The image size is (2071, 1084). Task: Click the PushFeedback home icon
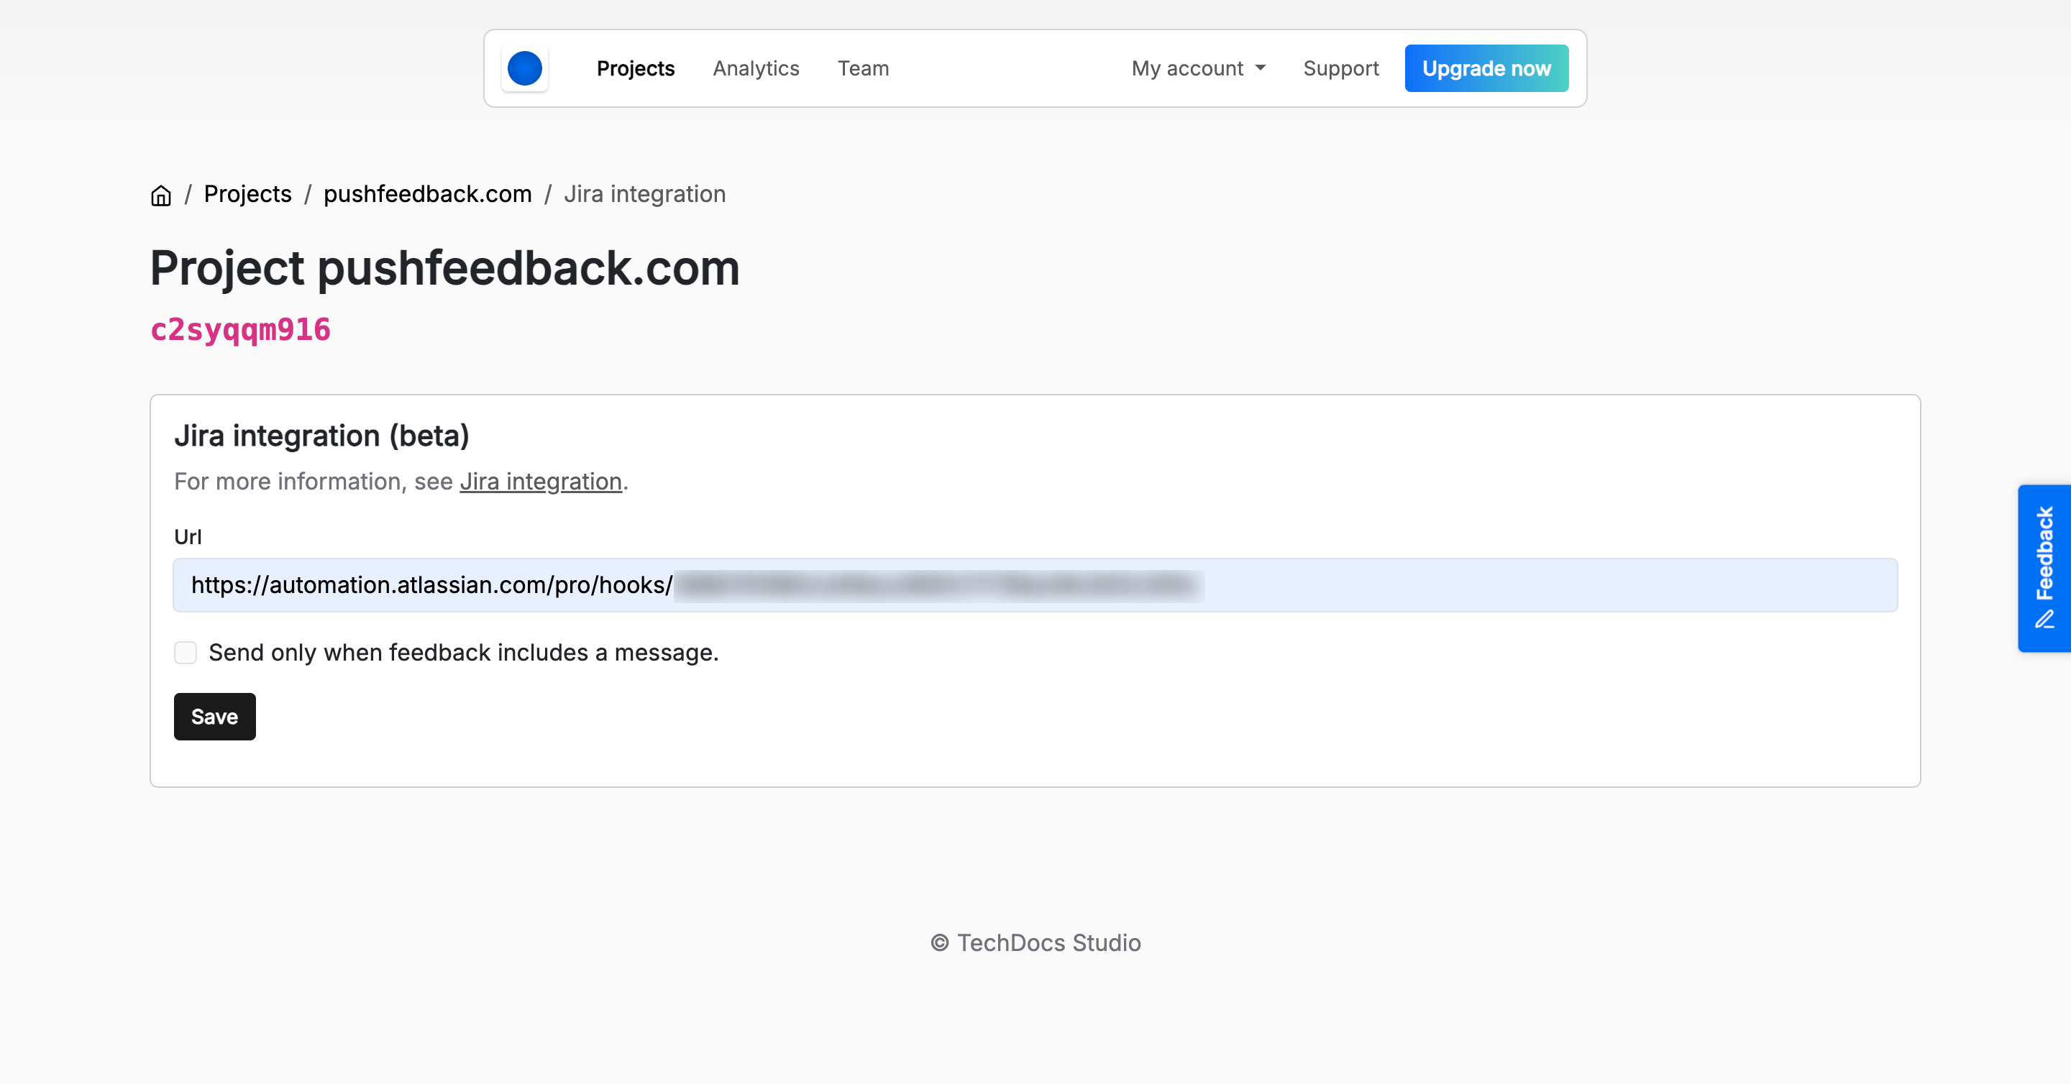pyautogui.click(x=160, y=194)
